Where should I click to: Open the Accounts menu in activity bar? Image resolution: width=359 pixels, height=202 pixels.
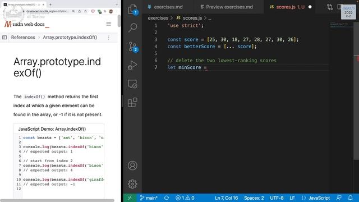pyautogui.click(x=132, y=166)
